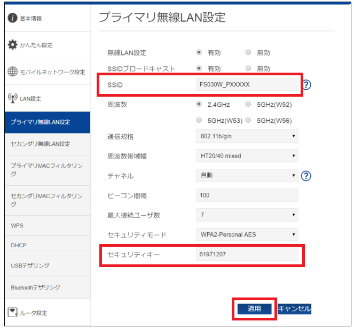354x329 pixels.
Task: Expand the 周波数帯域幅 HT20/40 mixed dropdown
Action: (x=247, y=156)
